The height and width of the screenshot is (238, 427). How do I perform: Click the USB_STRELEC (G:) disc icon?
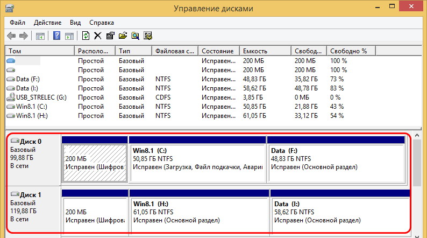pyautogui.click(x=11, y=97)
